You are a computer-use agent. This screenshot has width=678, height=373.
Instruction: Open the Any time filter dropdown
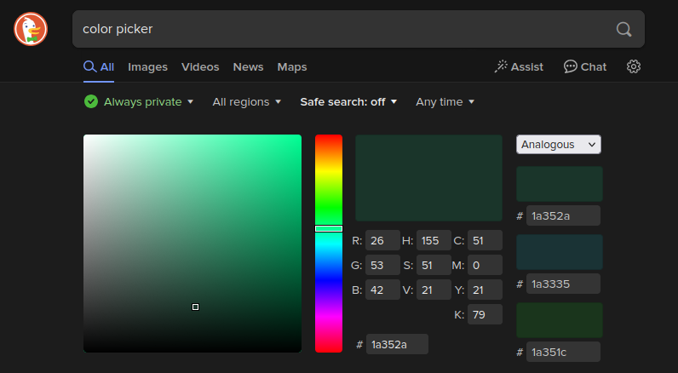tap(445, 101)
